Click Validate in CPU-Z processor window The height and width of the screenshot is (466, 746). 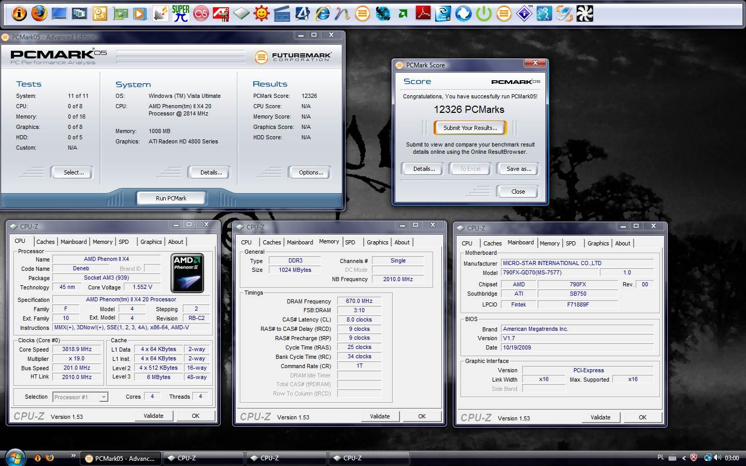[x=153, y=416]
